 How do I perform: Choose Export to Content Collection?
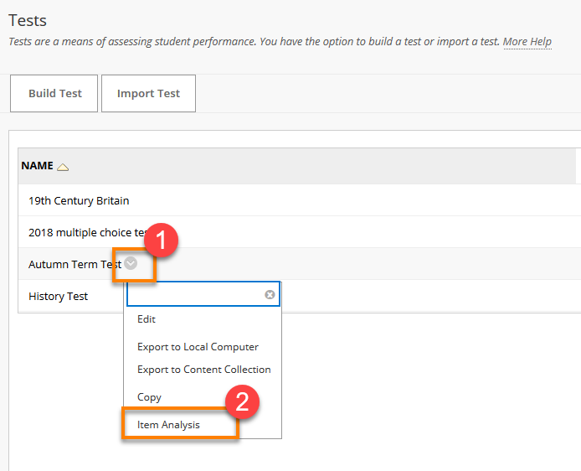click(x=203, y=370)
